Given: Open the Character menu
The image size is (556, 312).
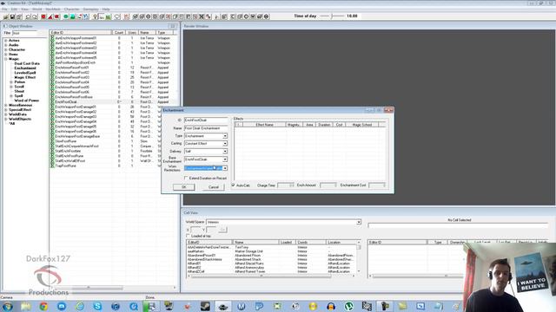Looking at the screenshot, I should (72, 10).
